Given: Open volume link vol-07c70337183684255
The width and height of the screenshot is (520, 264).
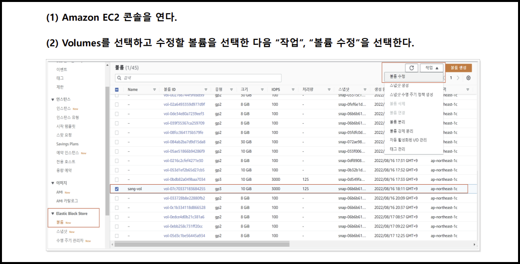Looking at the screenshot, I should click(x=185, y=189).
